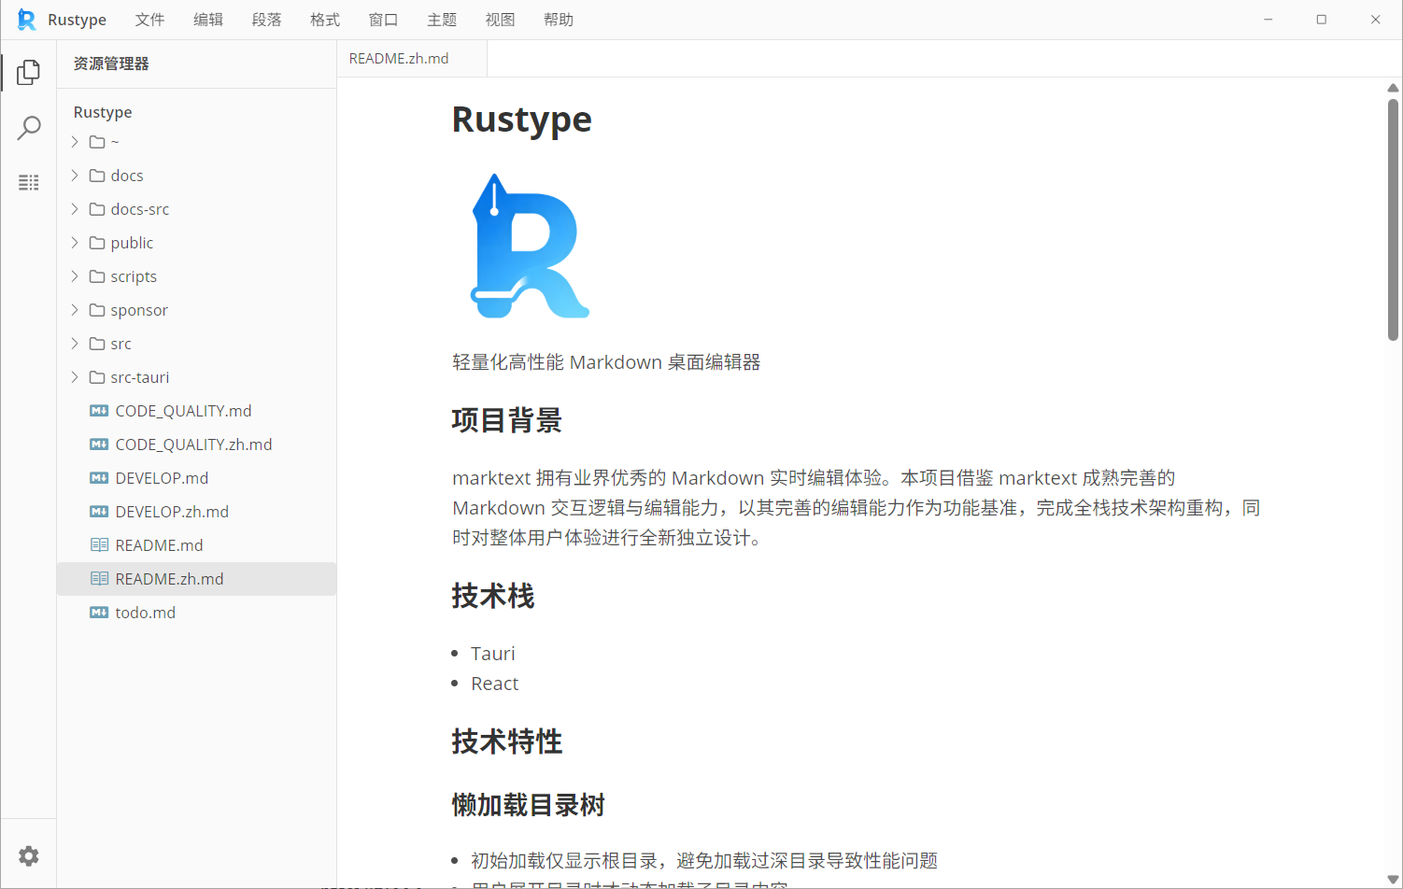Open file CODE_QUALITY.zh.md
This screenshot has width=1403, height=889.
pyautogui.click(x=196, y=444)
